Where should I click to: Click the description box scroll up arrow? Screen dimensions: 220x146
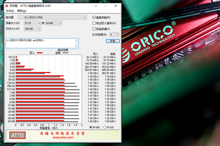click(x=76, y=41)
